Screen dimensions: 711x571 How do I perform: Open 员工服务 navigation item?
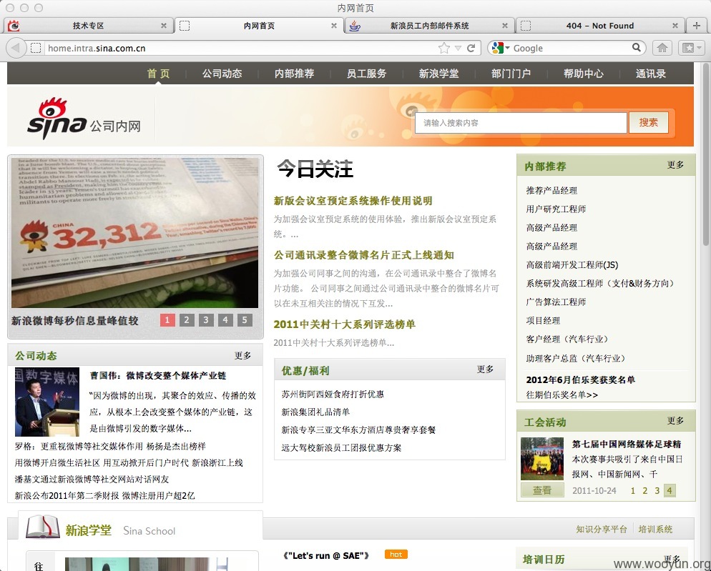(366, 74)
